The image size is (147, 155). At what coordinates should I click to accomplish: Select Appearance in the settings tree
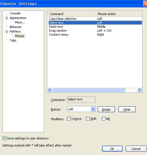tap(18, 18)
